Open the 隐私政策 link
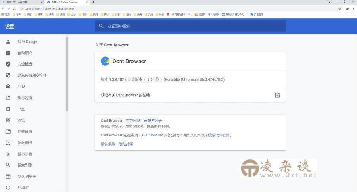 (x=126, y=144)
